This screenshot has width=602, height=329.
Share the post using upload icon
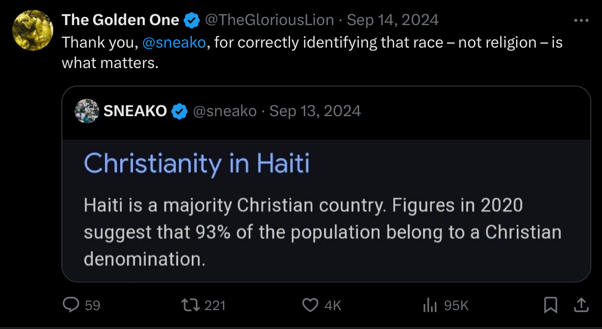[581, 305]
